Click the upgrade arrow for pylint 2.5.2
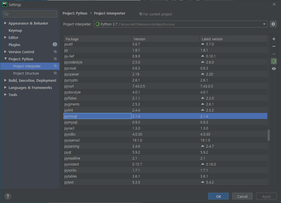Screen dimensions: 281x203 click(203, 110)
